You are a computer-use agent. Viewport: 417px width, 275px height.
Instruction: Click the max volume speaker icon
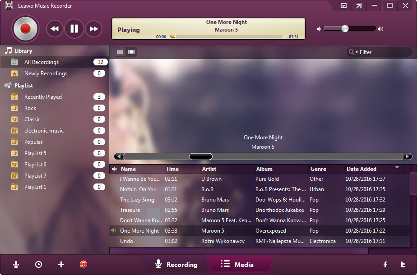pos(380,29)
